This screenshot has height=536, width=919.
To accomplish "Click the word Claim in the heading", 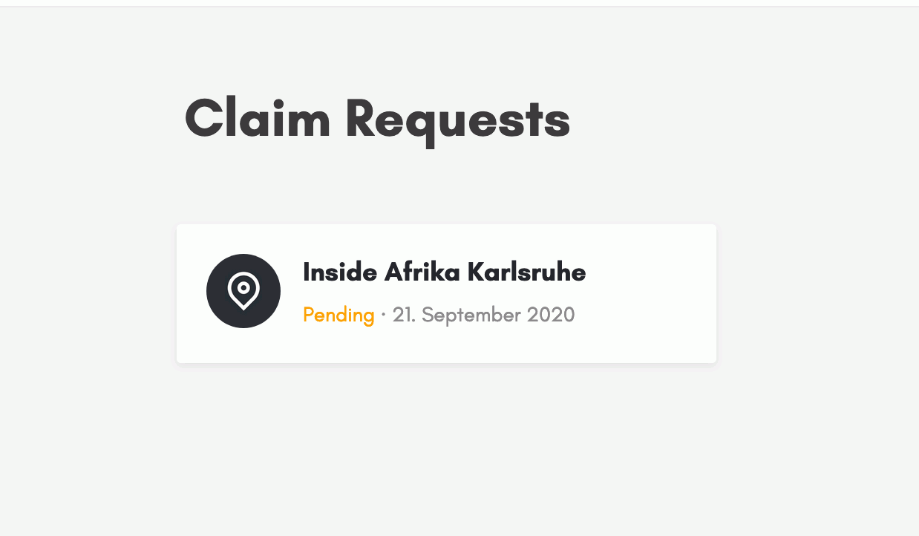I will pos(257,119).
